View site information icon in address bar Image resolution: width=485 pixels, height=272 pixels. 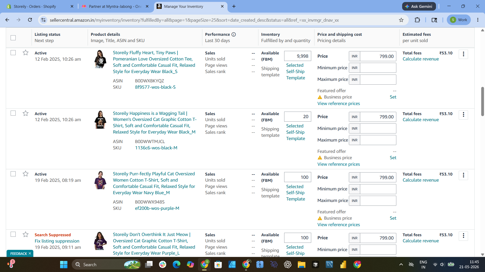pos(43,20)
